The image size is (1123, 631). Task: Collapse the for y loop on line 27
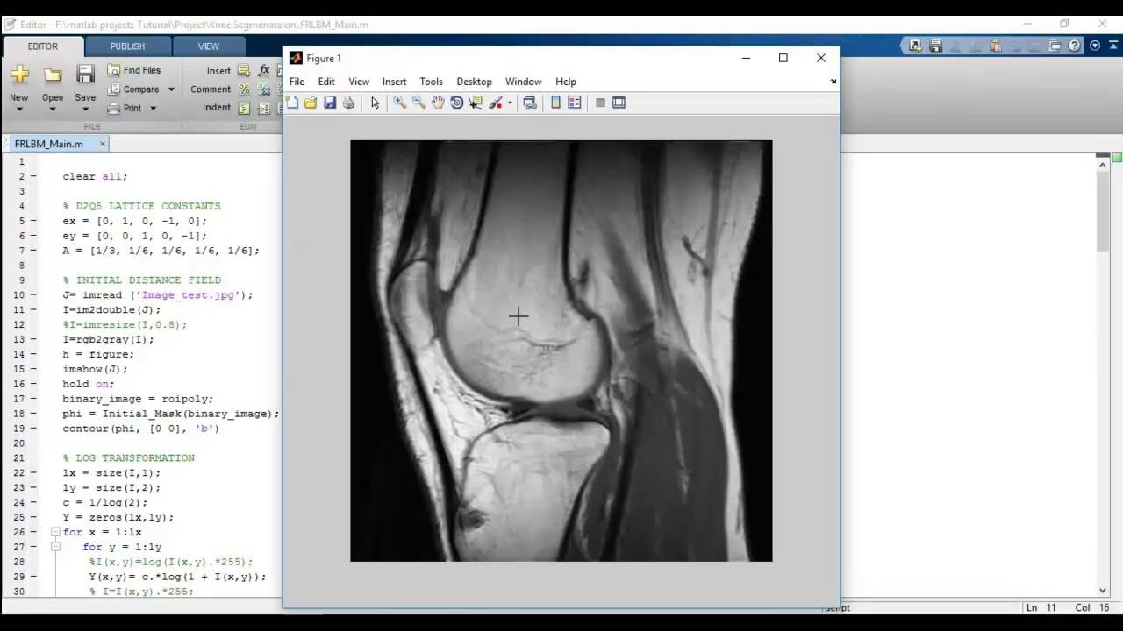point(54,547)
